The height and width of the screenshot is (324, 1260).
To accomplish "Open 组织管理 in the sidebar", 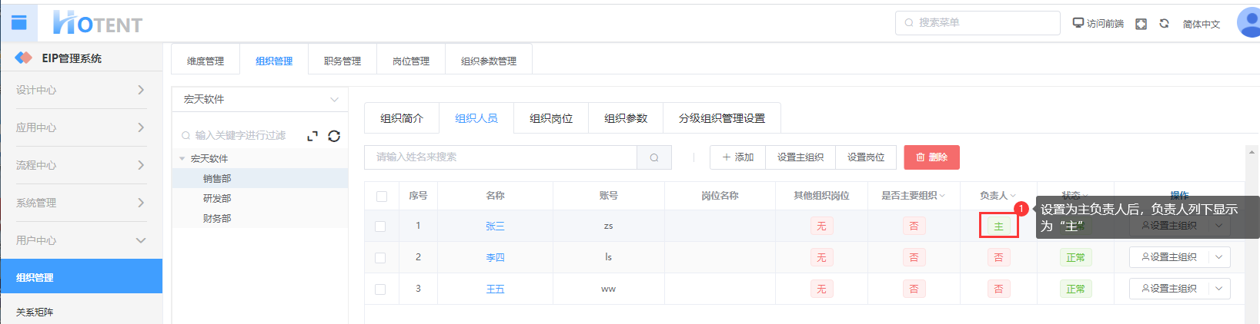I will tap(81, 277).
